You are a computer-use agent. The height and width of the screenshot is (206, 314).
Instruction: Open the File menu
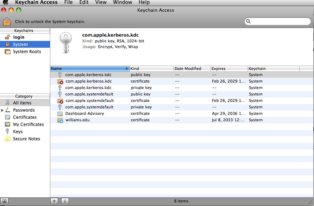click(69, 2)
